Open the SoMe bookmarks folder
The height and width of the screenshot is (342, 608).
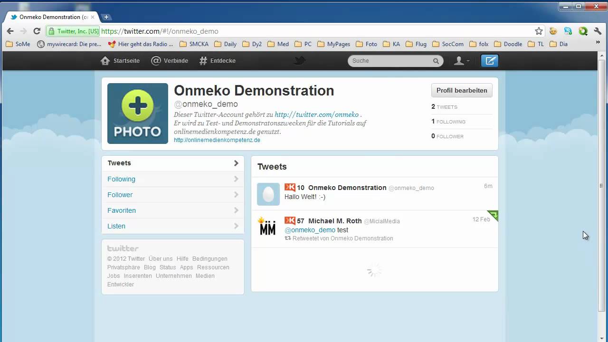coord(18,44)
